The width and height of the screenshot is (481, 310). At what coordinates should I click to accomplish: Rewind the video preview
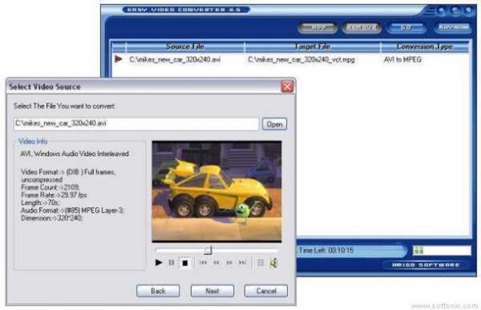pos(216,262)
